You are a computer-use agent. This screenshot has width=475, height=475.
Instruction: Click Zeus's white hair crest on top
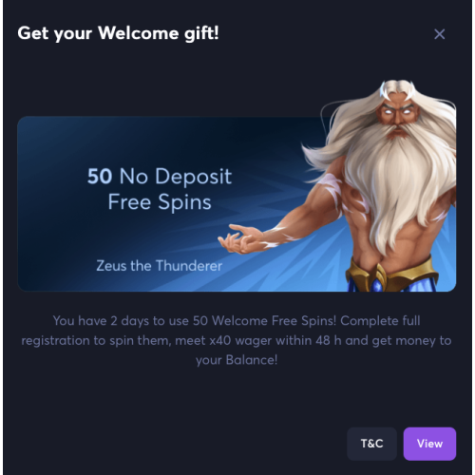pyautogui.click(x=398, y=86)
